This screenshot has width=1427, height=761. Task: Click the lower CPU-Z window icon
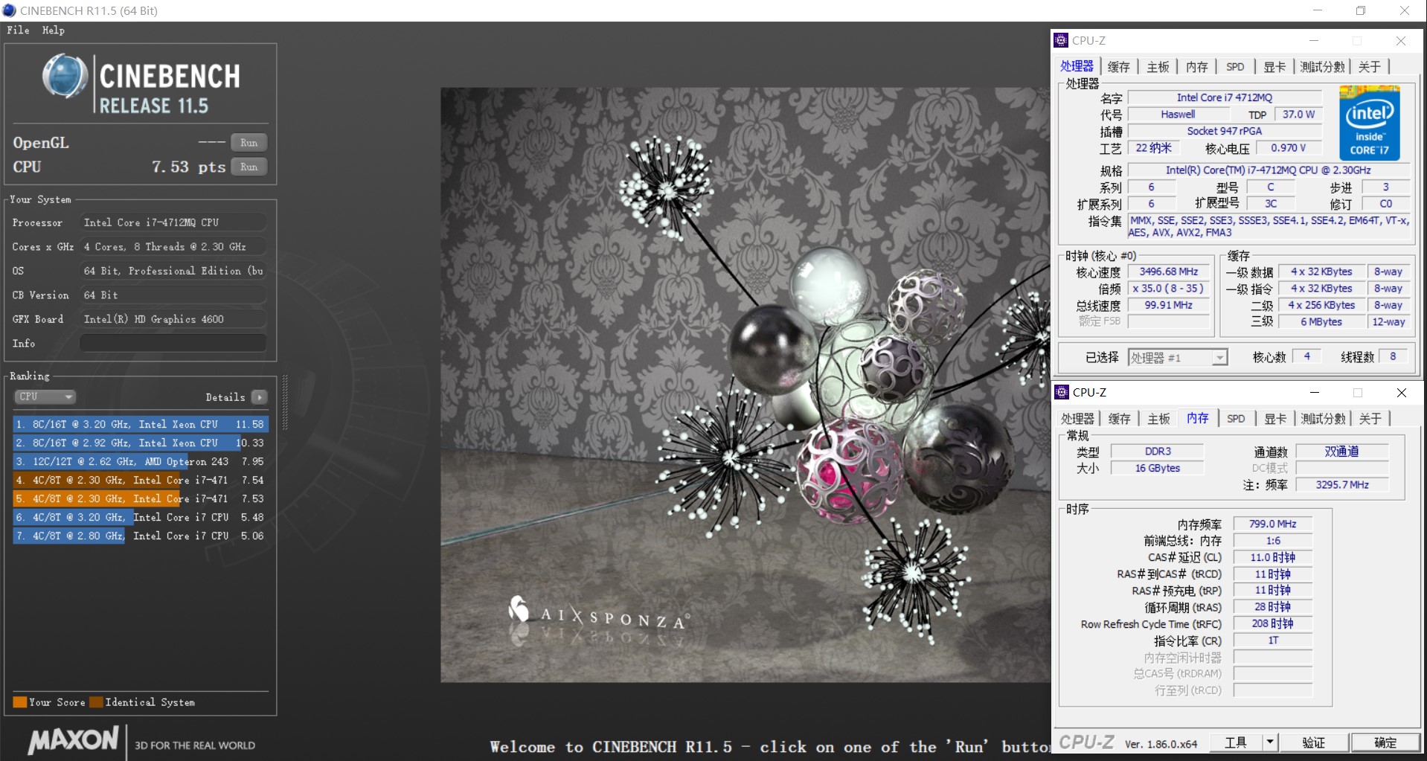pos(1062,392)
